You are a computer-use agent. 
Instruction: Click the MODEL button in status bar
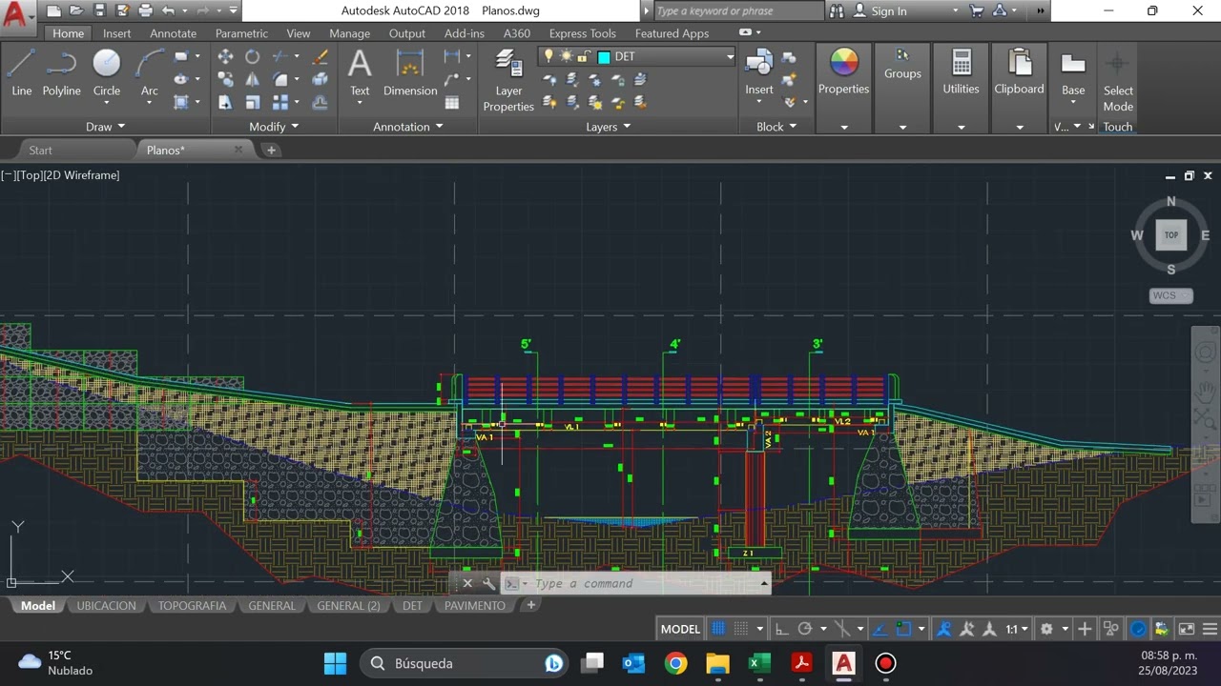point(680,629)
